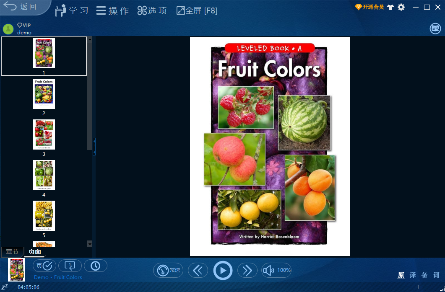Switch to the 页面 tab
The width and height of the screenshot is (445, 292).
(35, 252)
